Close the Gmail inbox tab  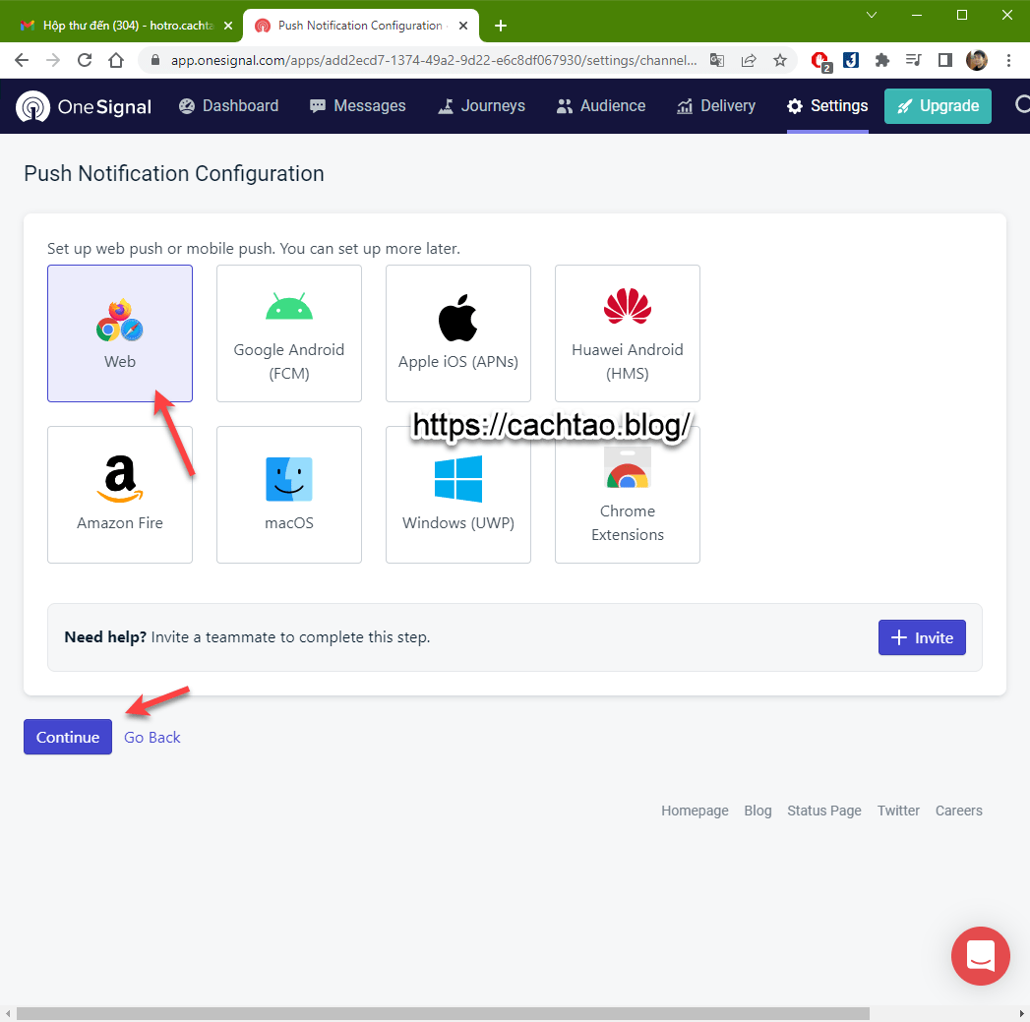(x=228, y=26)
